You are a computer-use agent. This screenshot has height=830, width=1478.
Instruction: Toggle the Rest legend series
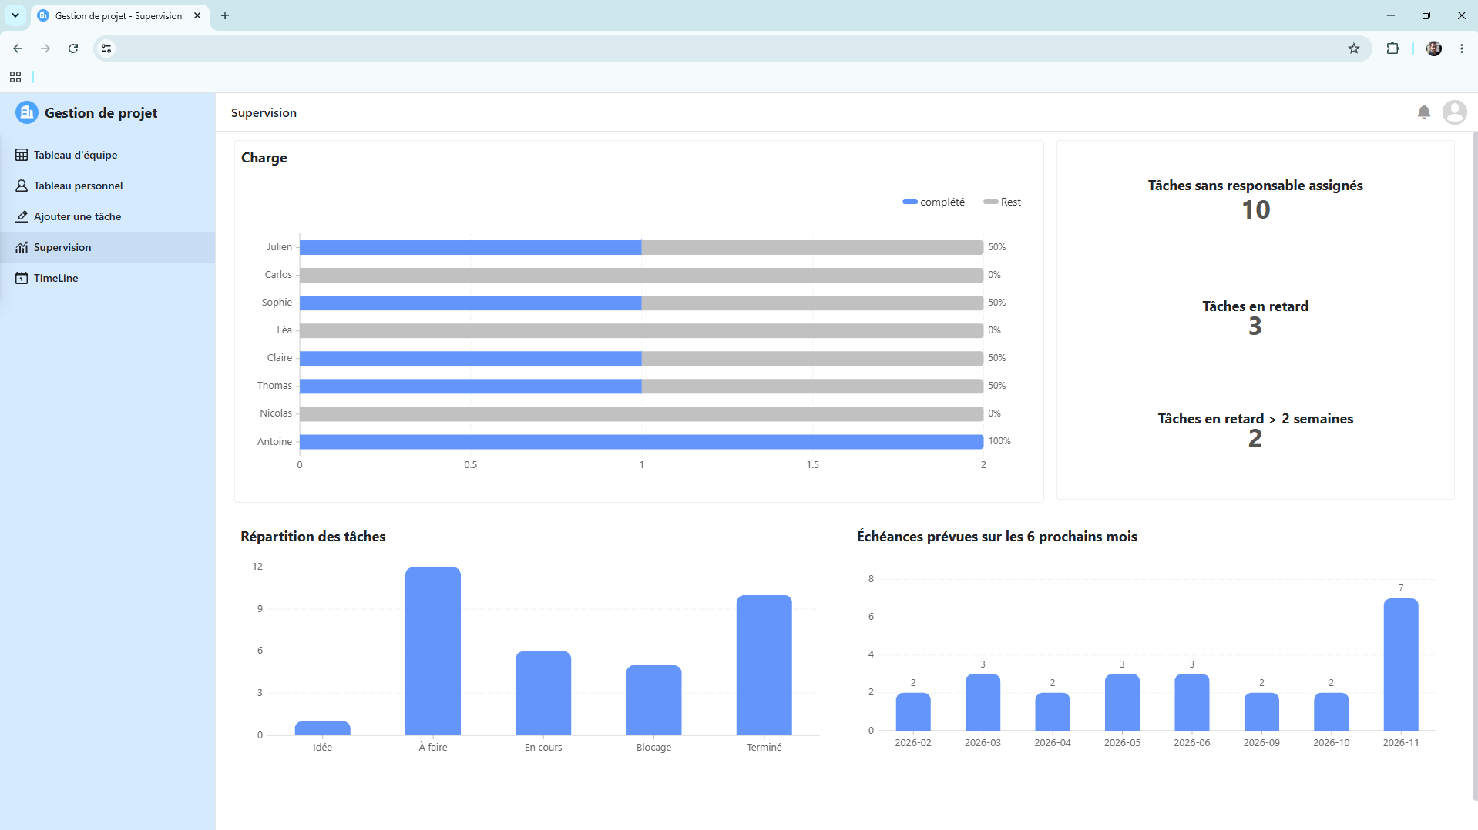(1002, 202)
